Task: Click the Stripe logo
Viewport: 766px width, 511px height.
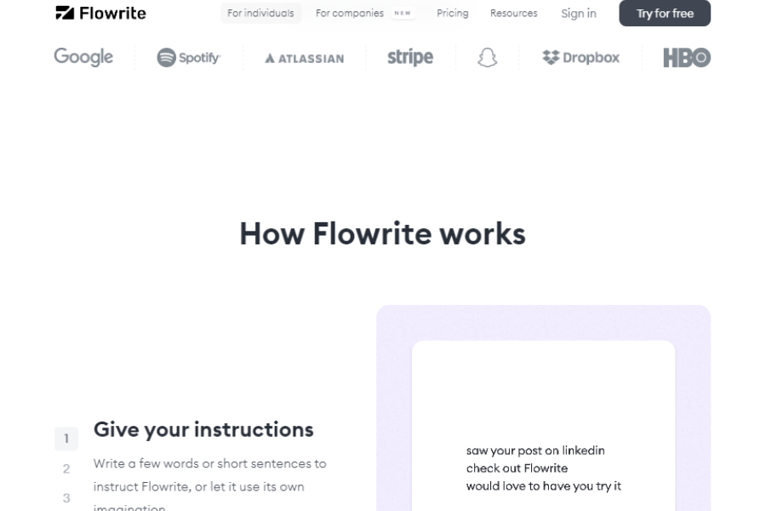Action: click(x=410, y=57)
